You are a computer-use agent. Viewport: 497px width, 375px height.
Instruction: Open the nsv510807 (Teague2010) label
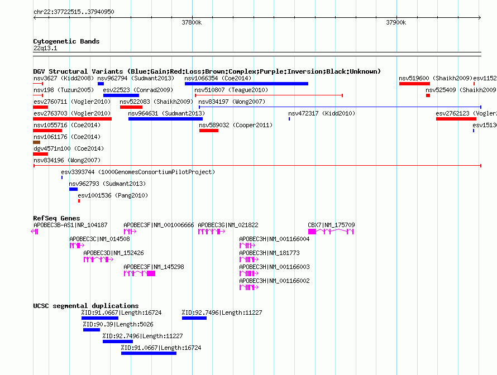tap(231, 90)
